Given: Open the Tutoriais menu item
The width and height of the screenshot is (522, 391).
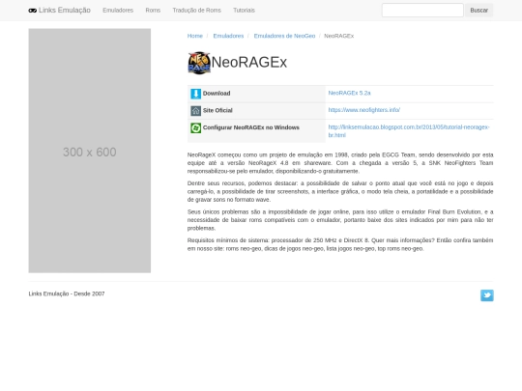Looking at the screenshot, I should pyautogui.click(x=244, y=11).
